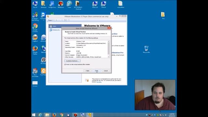208x117 pixels.
Task: Open the Recycle Bin on the desktop
Action: click(146, 49)
